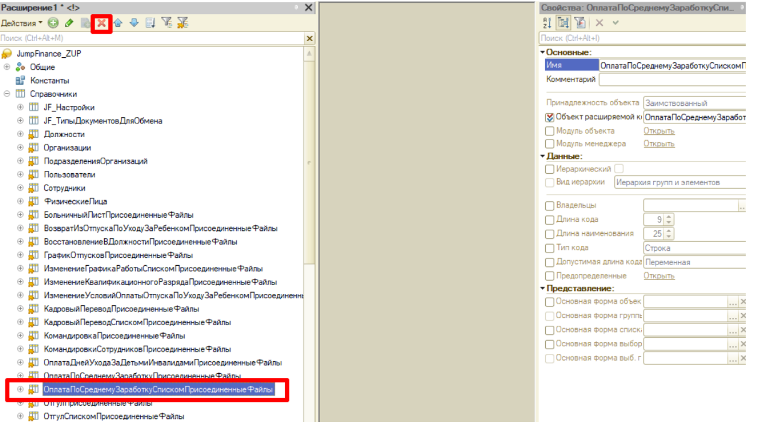Image resolution: width=769 pixels, height=426 pixels.
Task: Select the Сотрудники catalog in the tree
Action: 64,188
